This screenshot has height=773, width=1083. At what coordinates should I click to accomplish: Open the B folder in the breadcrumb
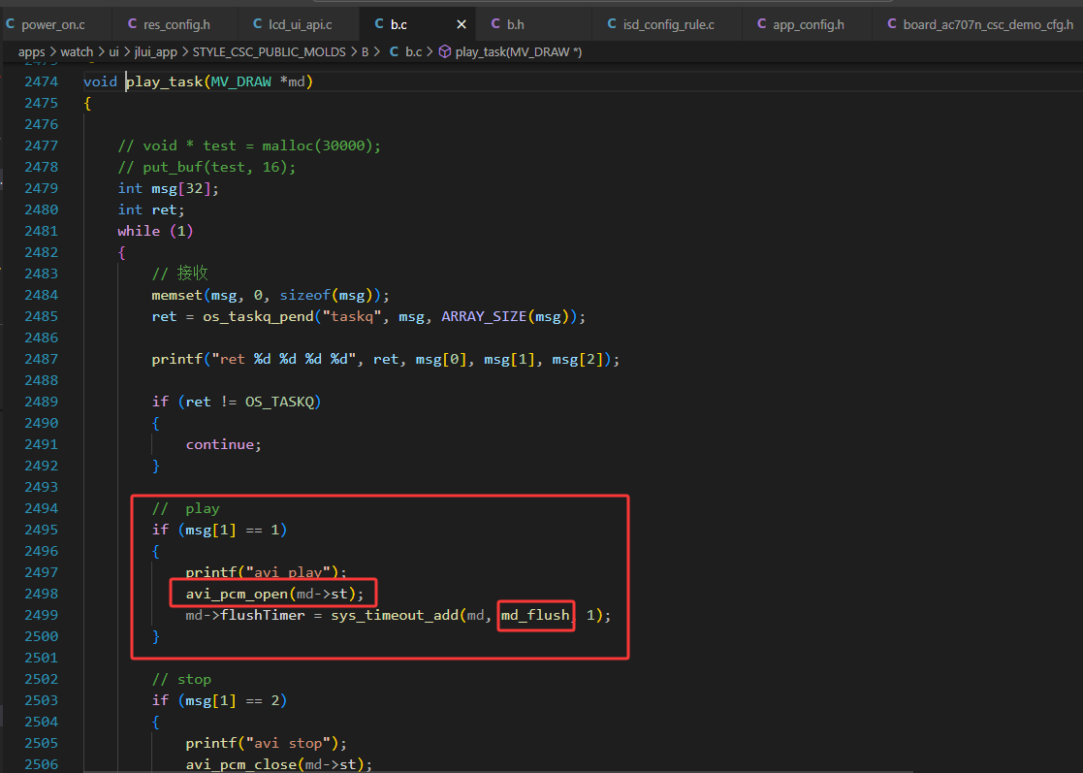(366, 51)
